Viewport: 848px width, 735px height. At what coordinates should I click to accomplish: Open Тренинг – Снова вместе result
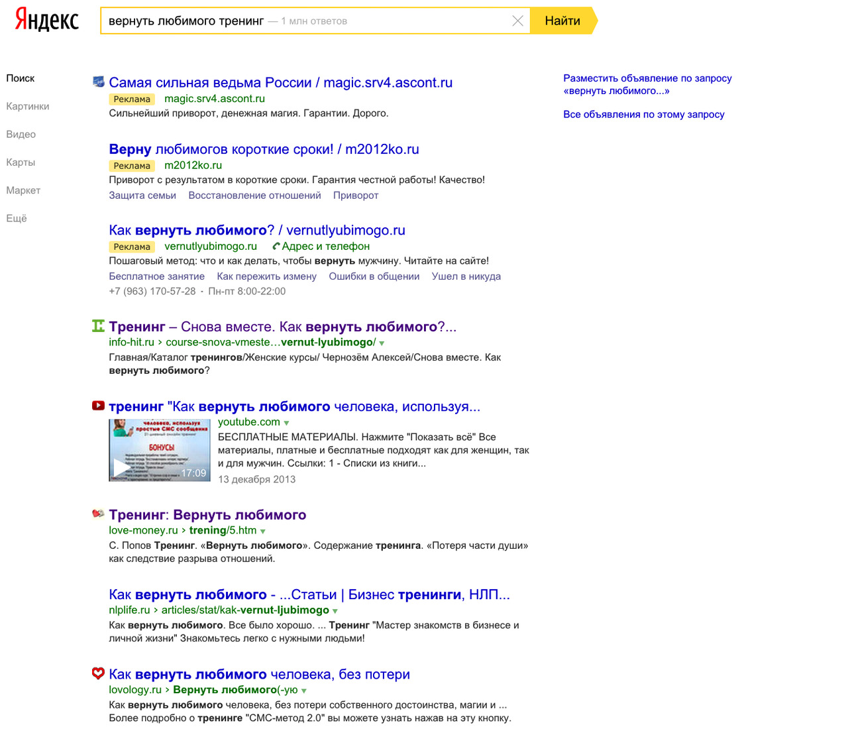(283, 327)
